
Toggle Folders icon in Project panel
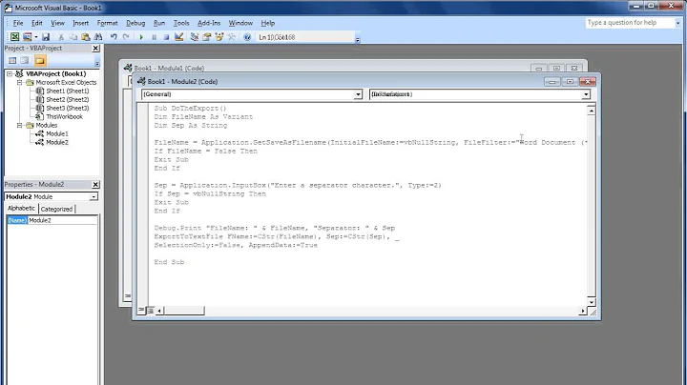pos(40,60)
